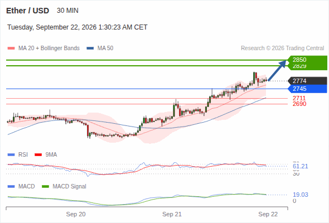Viewport: 329px width, 223px height.
Task: Click the MA 20 + Bollinger Bands red swatch
Action: tap(11, 49)
